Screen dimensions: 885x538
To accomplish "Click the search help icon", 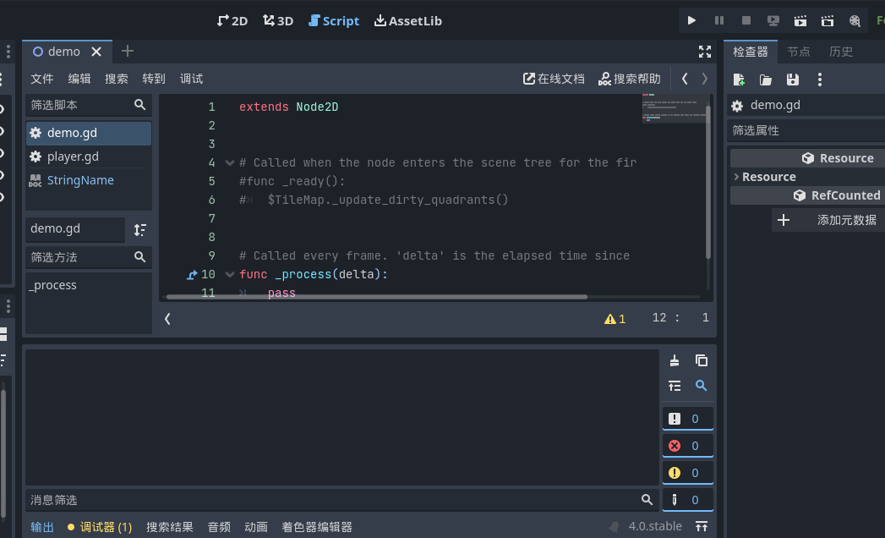I will click(x=629, y=78).
